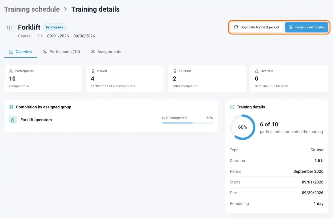The image size is (333, 220).
Task: Click the Starts date 09/01/2026
Action: pos(313,182)
